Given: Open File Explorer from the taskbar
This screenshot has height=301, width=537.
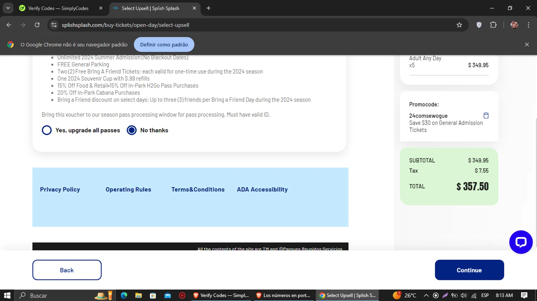Looking at the screenshot, I should point(139,295).
